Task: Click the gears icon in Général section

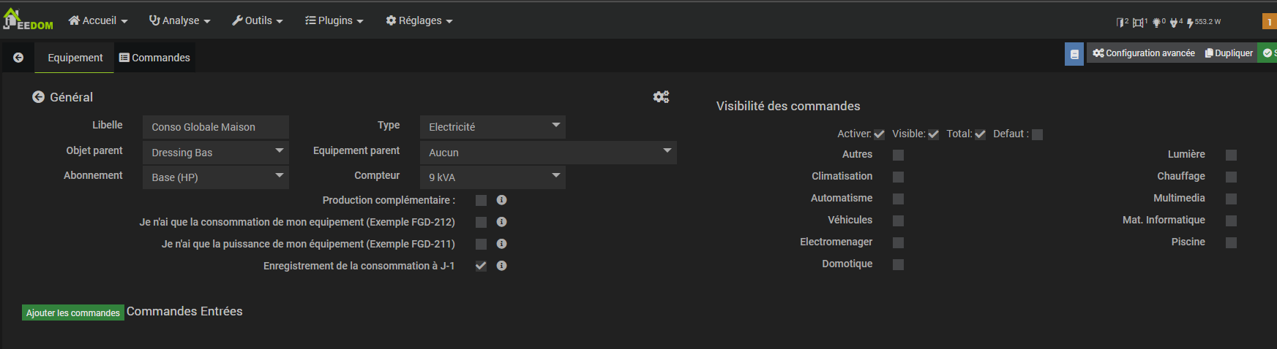Action: tap(661, 97)
